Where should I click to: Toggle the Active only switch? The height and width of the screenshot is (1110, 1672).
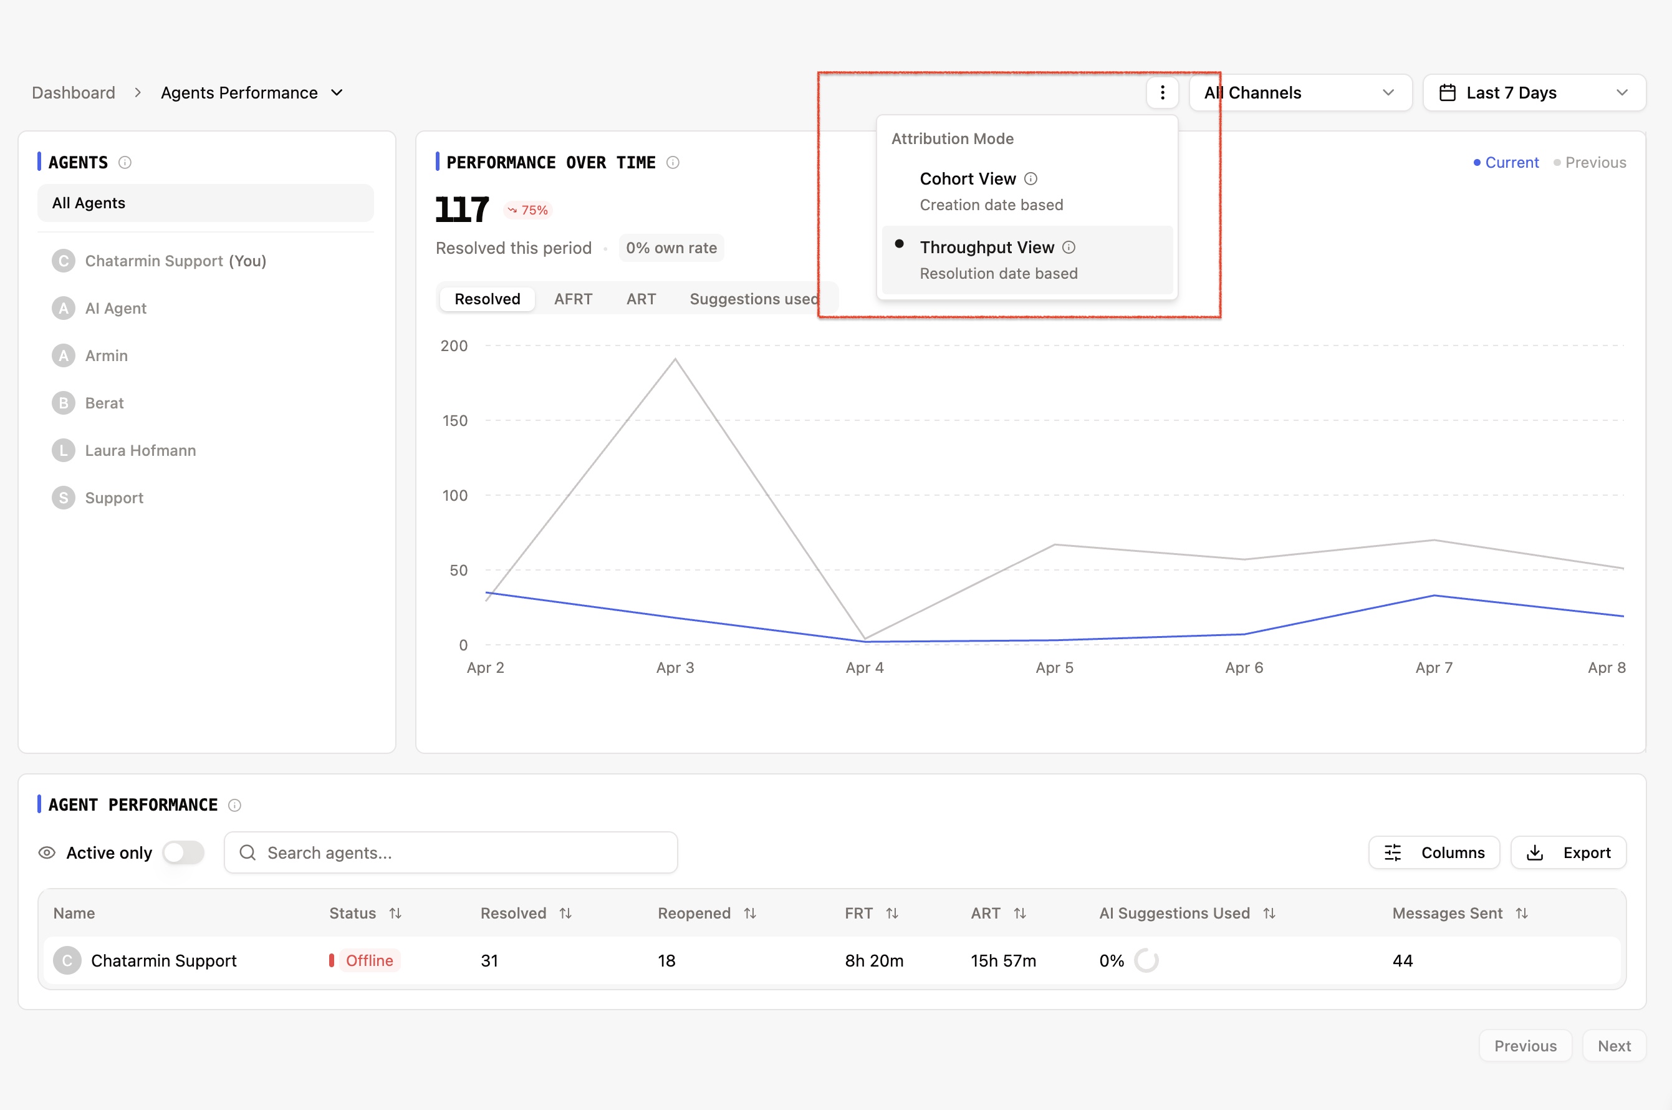click(183, 852)
